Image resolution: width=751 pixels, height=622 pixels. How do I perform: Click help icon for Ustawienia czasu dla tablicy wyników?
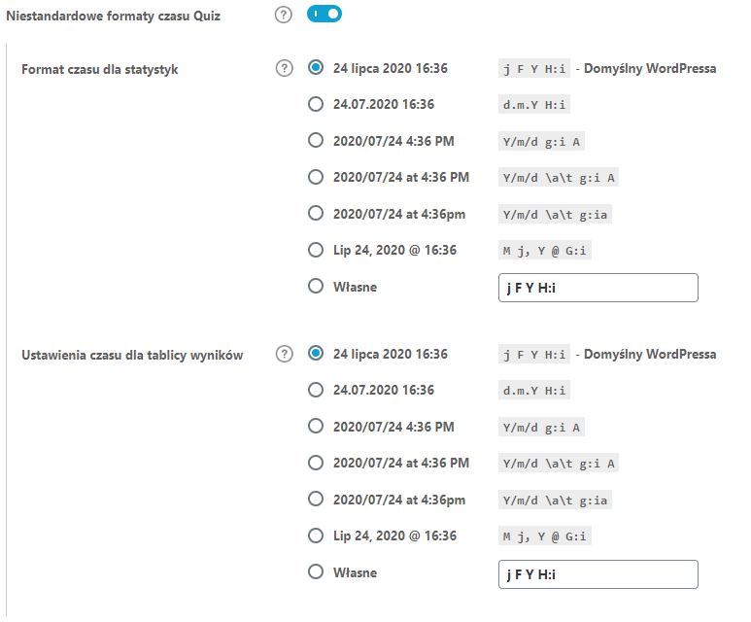(x=283, y=354)
